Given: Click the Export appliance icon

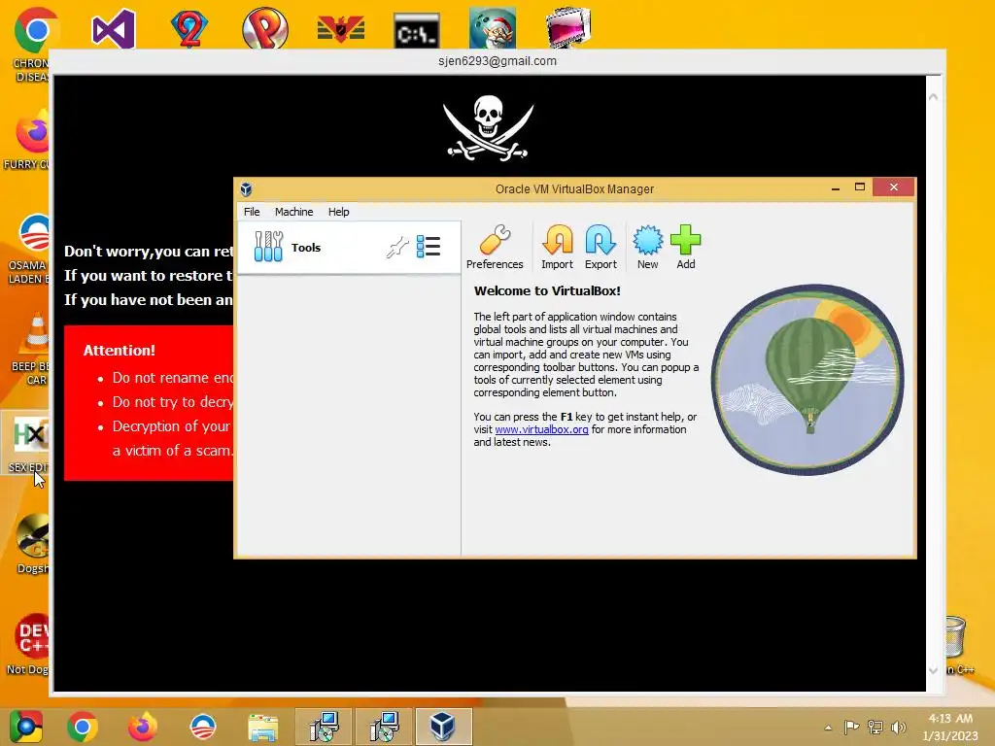Looking at the screenshot, I should click(600, 248).
